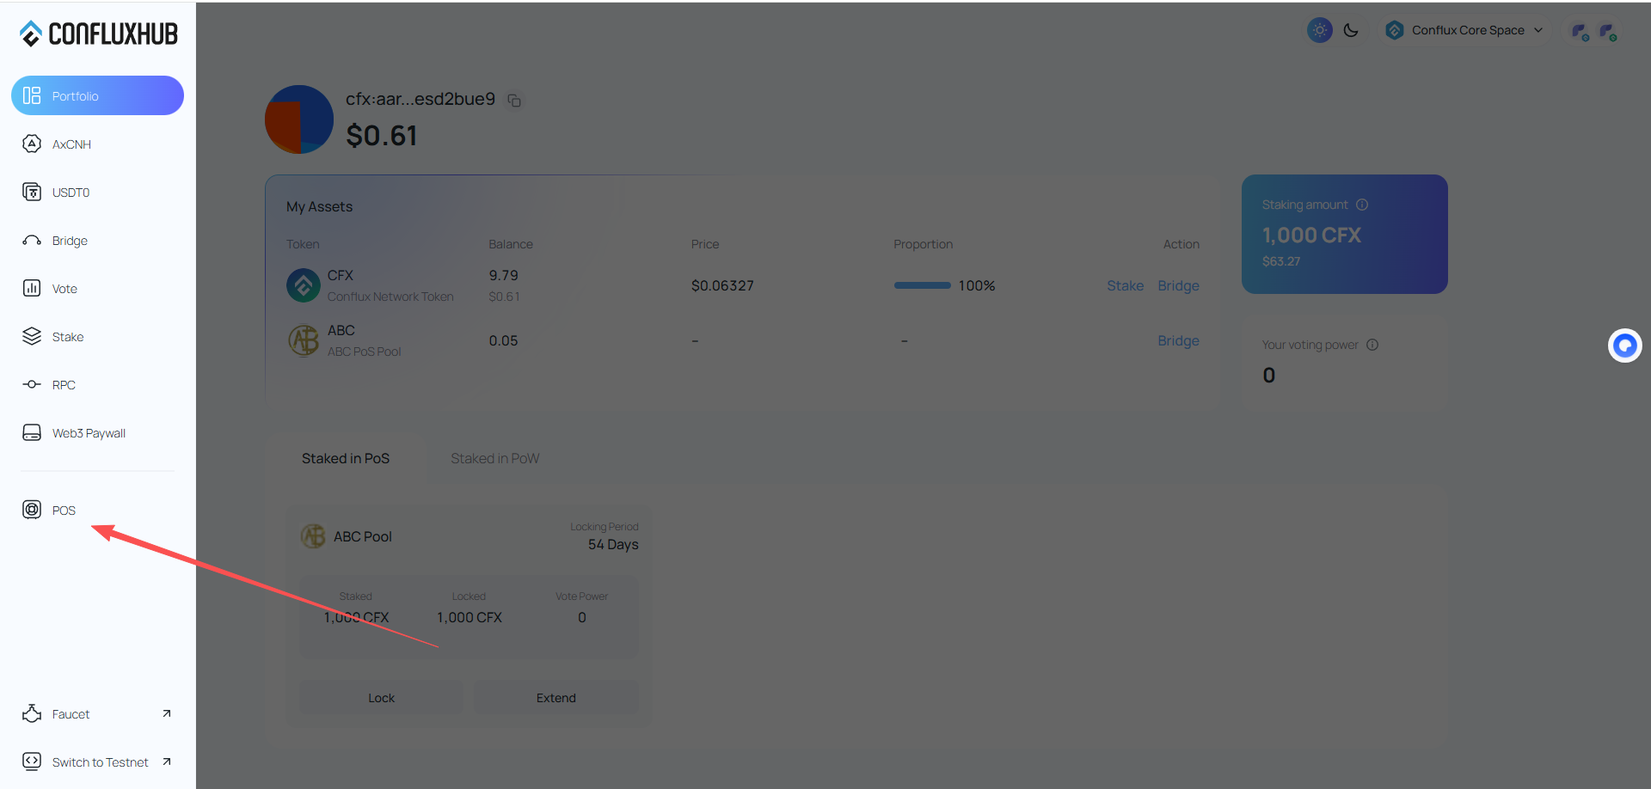Image resolution: width=1651 pixels, height=789 pixels.
Task: Open the floating blue chat bubble icon
Action: click(1624, 346)
